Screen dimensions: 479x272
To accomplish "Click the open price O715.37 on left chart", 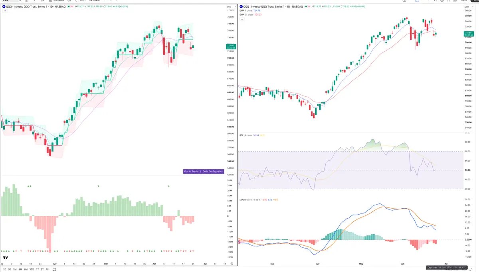I will (x=79, y=6).
